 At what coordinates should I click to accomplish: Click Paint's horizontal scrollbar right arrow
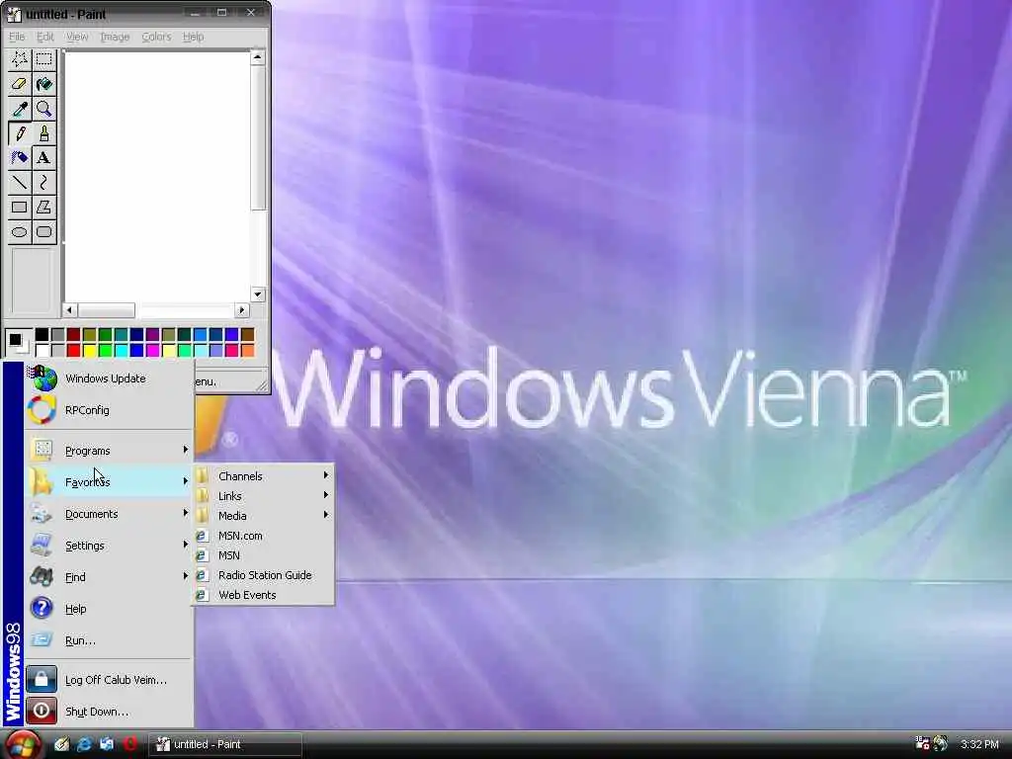pos(242,310)
